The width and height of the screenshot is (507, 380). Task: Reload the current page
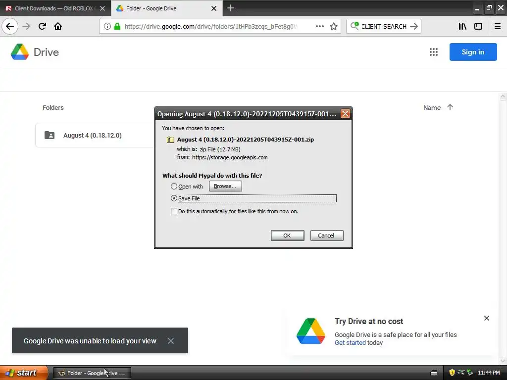[x=42, y=26]
